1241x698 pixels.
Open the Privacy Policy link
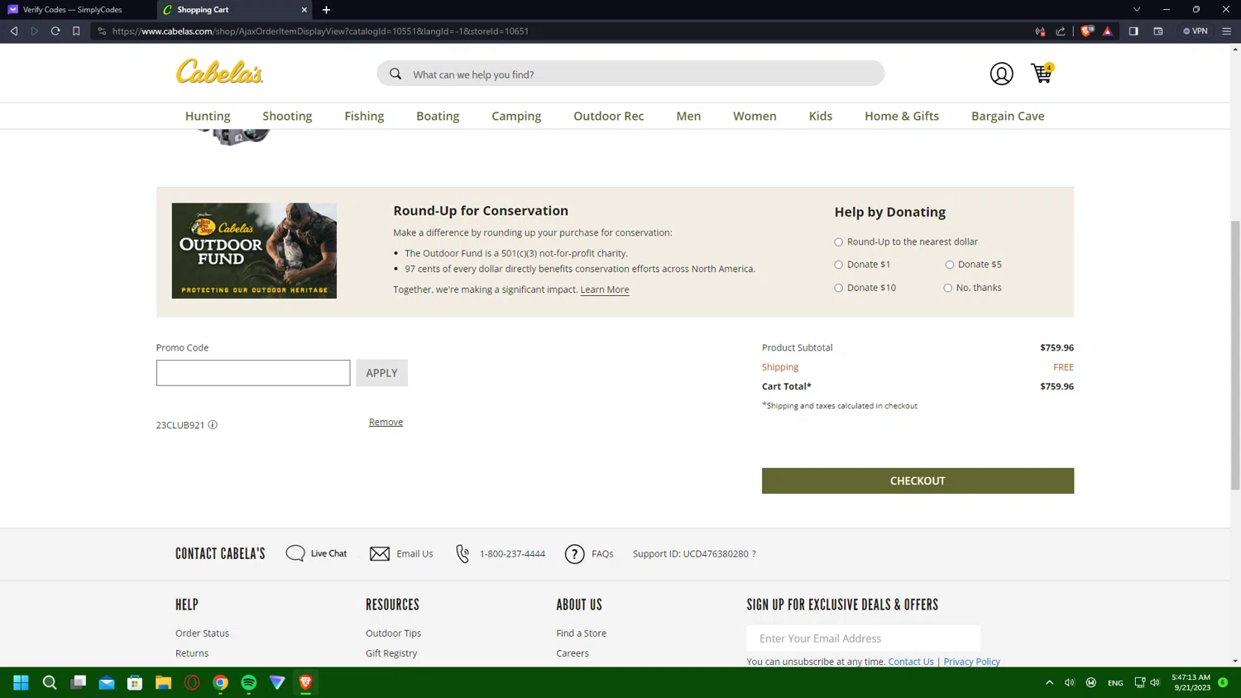pyautogui.click(x=971, y=662)
